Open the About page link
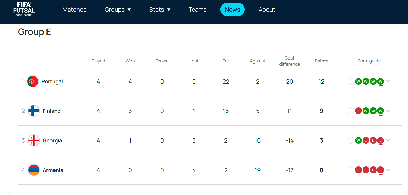Screen dimensions: 408x195 [x=267, y=10]
